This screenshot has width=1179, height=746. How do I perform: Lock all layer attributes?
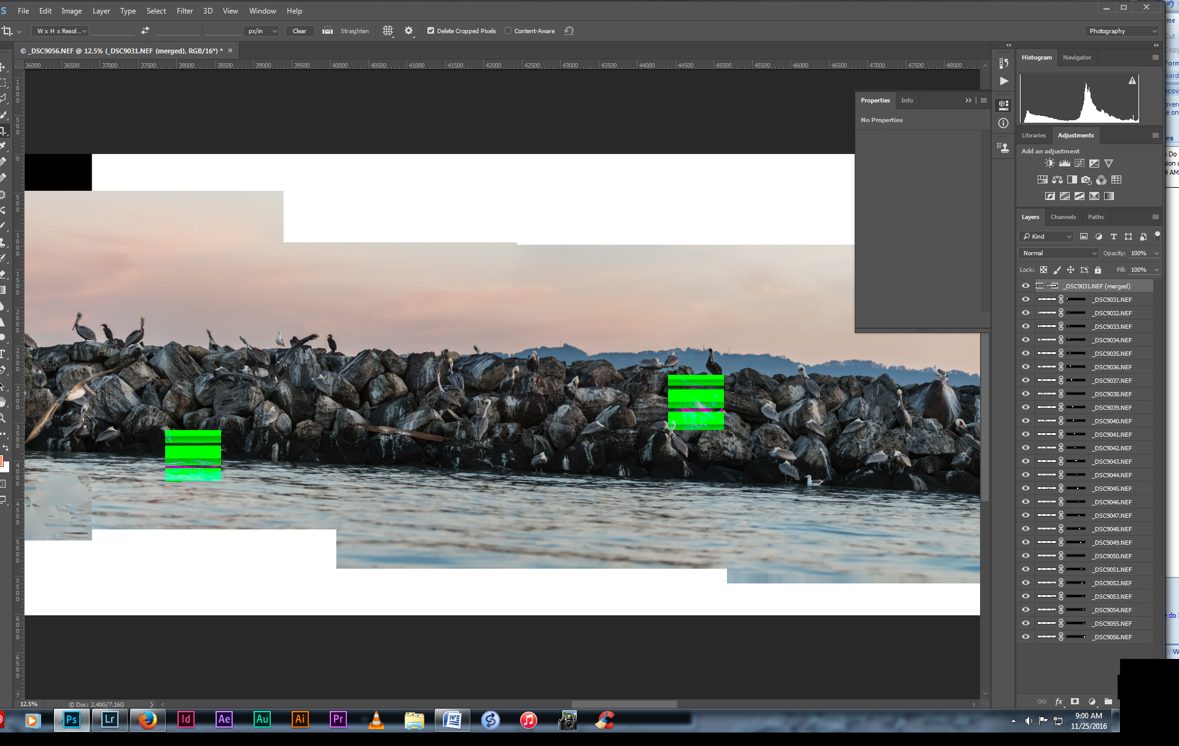(1098, 270)
